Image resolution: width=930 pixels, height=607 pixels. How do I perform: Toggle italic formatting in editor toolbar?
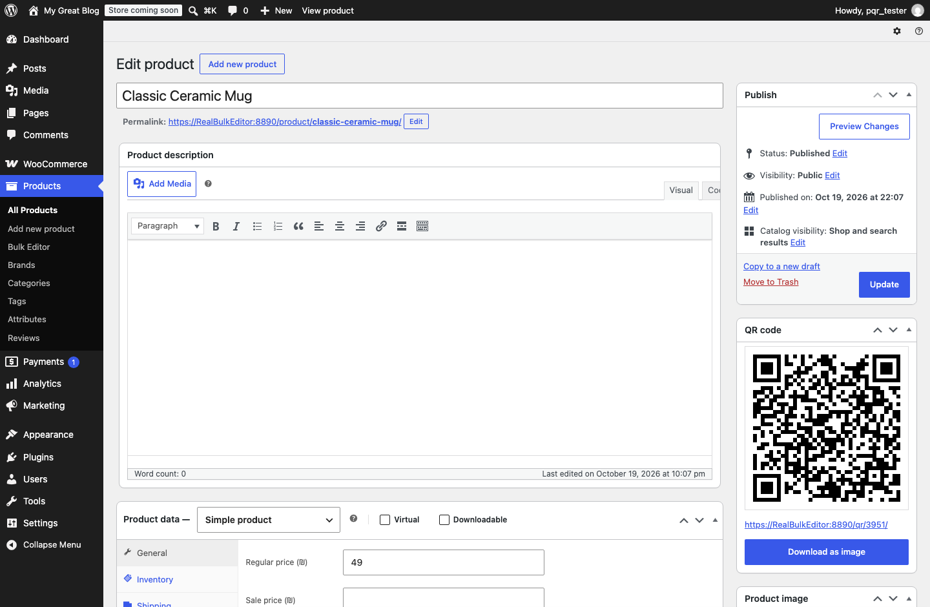pos(236,226)
